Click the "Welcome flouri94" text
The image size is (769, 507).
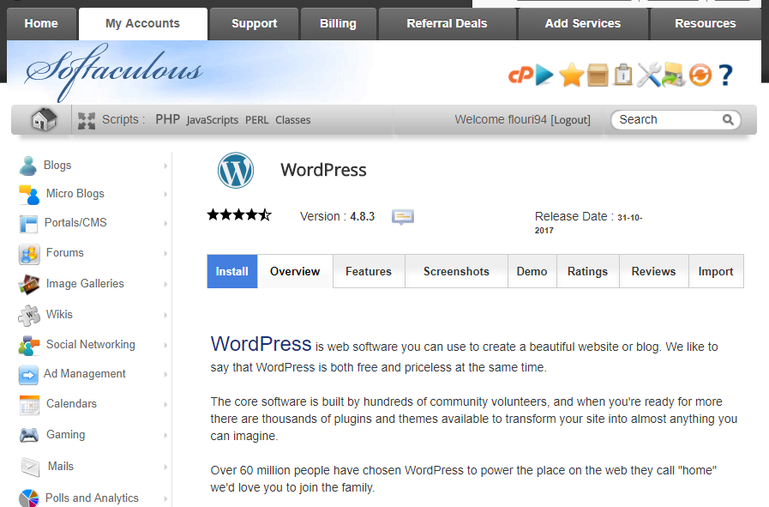pyautogui.click(x=501, y=120)
